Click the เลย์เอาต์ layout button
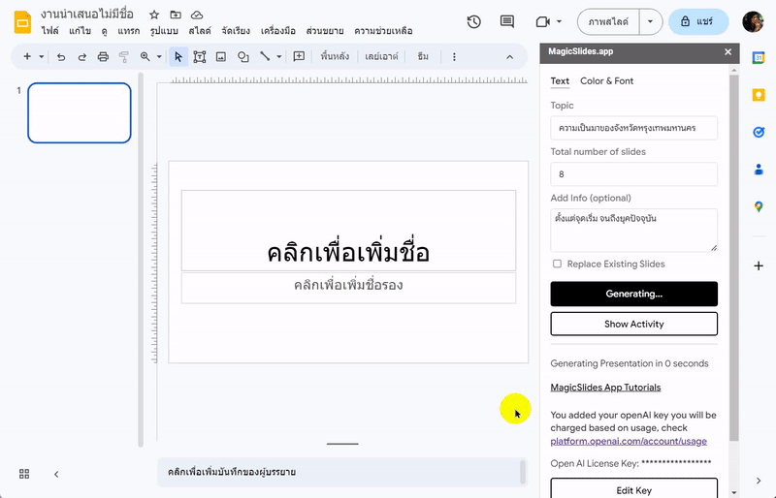 381,56
